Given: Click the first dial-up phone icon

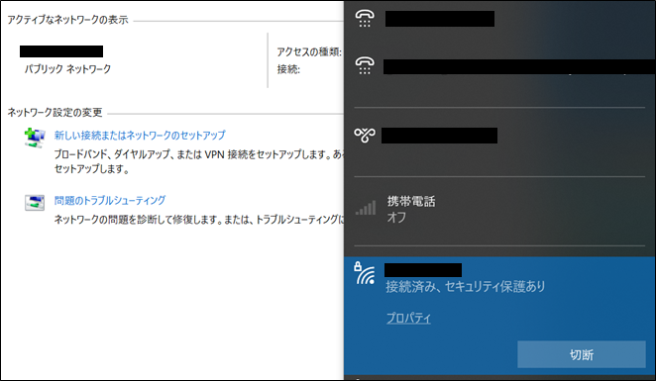Looking at the screenshot, I should point(365,19).
